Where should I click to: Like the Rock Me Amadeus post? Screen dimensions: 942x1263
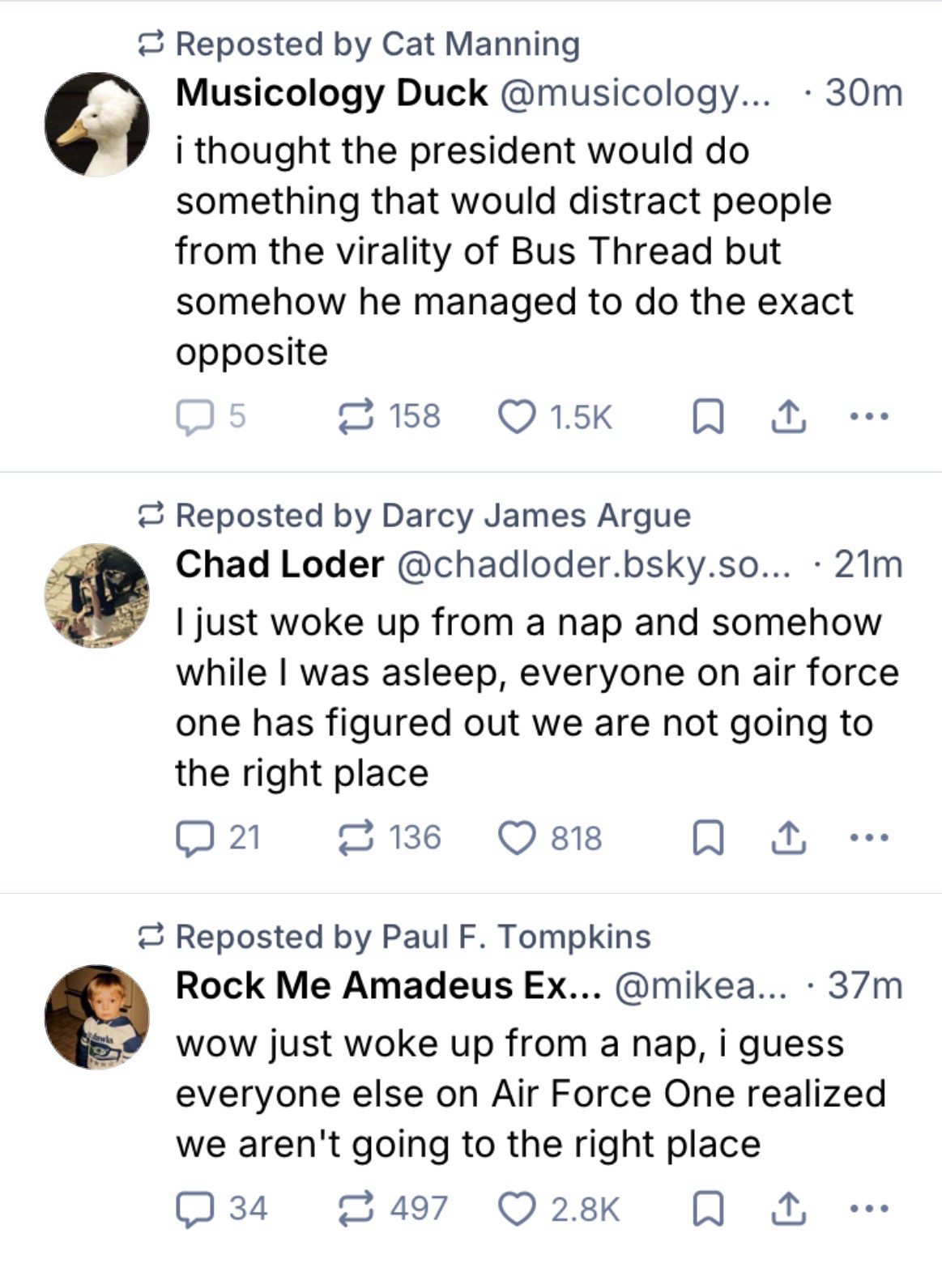point(516,1209)
